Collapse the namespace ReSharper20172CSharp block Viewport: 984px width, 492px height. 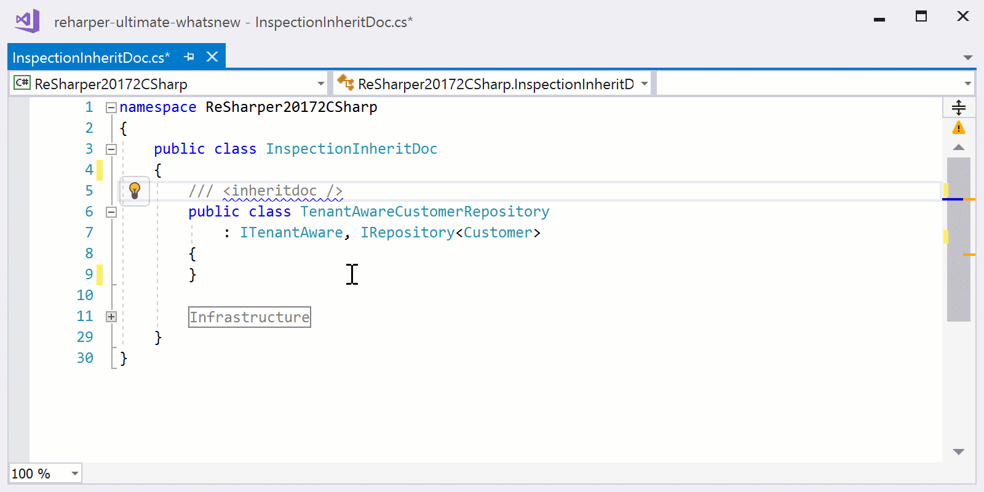[111, 108]
